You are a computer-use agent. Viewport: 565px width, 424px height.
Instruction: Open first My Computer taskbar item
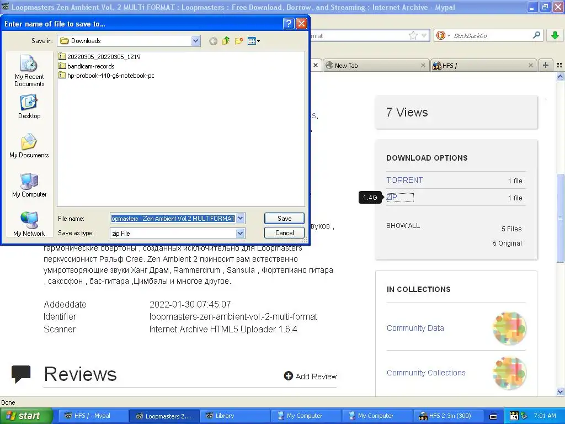click(x=306, y=416)
